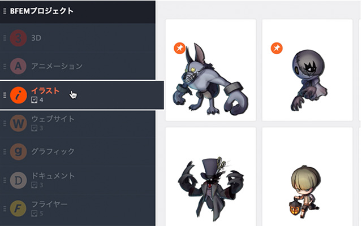The width and height of the screenshot is (362, 226).
Task: Click the イラスト task count checkbox icon
Action: [x=34, y=100]
